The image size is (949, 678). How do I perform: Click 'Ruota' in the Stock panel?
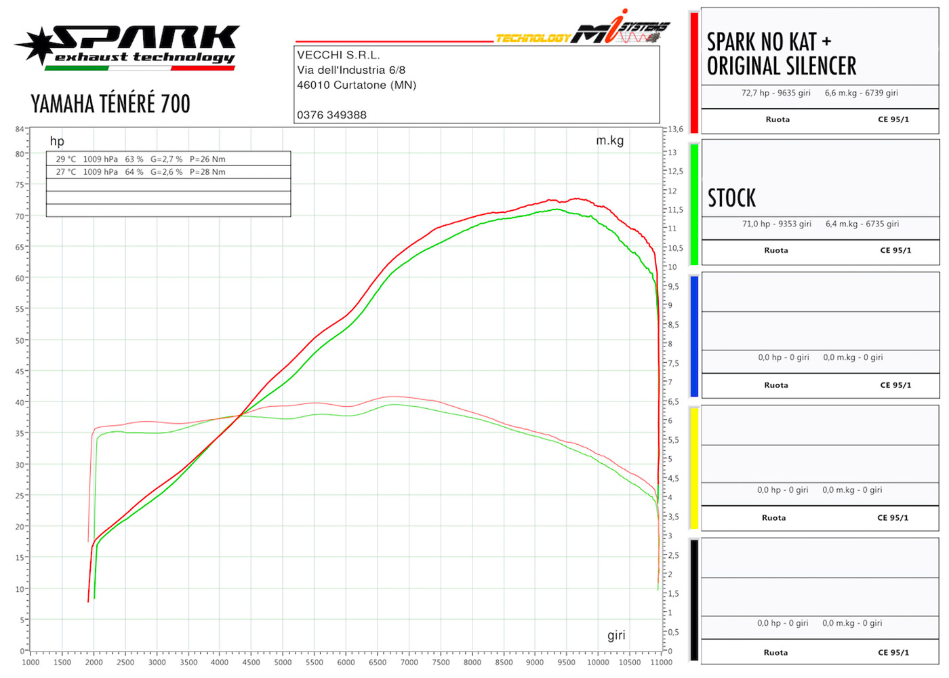pyautogui.click(x=776, y=250)
